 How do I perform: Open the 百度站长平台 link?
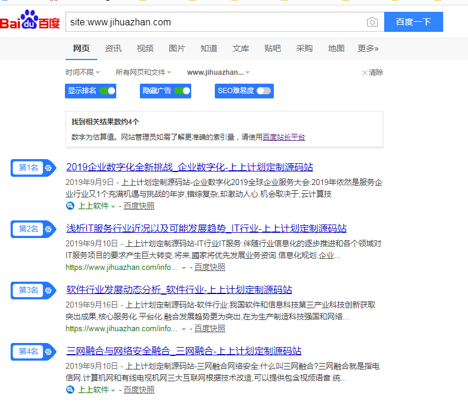point(284,137)
